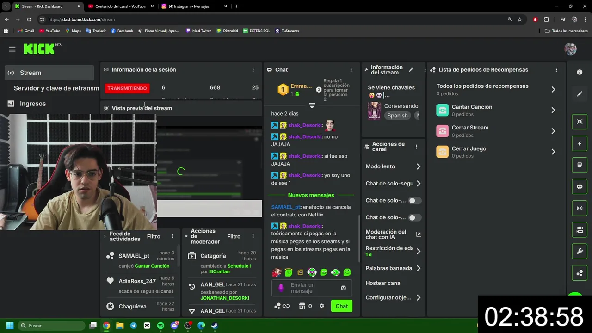This screenshot has height=333, width=592.
Task: Open Spotify from the taskbar
Action: click(160, 326)
